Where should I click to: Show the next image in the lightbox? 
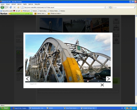coord(108,79)
